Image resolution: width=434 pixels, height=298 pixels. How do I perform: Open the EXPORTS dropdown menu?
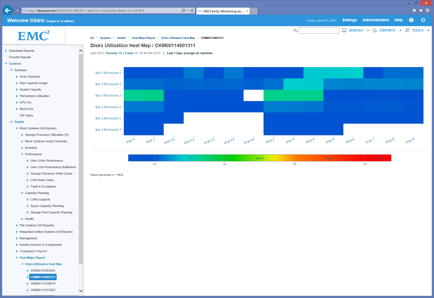(x=387, y=30)
